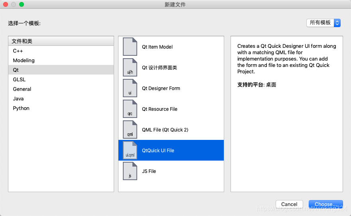
Task: Choose the Modeling category
Action: [61, 60]
